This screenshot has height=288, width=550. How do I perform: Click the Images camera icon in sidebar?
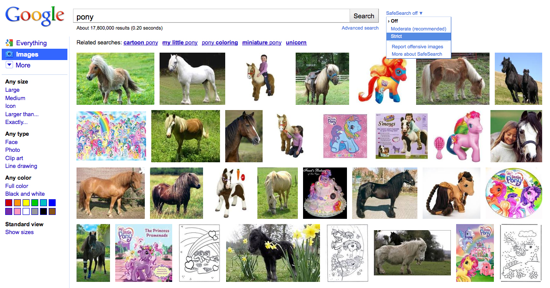(x=9, y=54)
